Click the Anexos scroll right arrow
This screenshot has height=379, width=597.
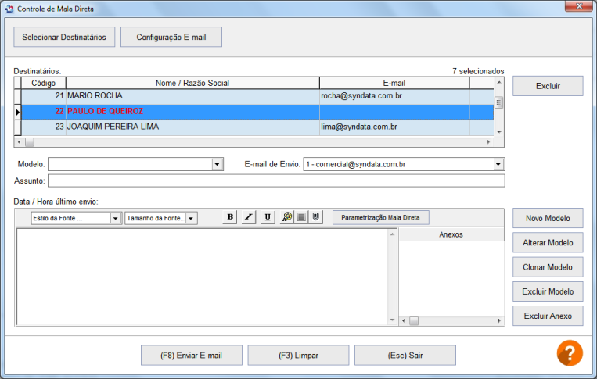click(499, 321)
